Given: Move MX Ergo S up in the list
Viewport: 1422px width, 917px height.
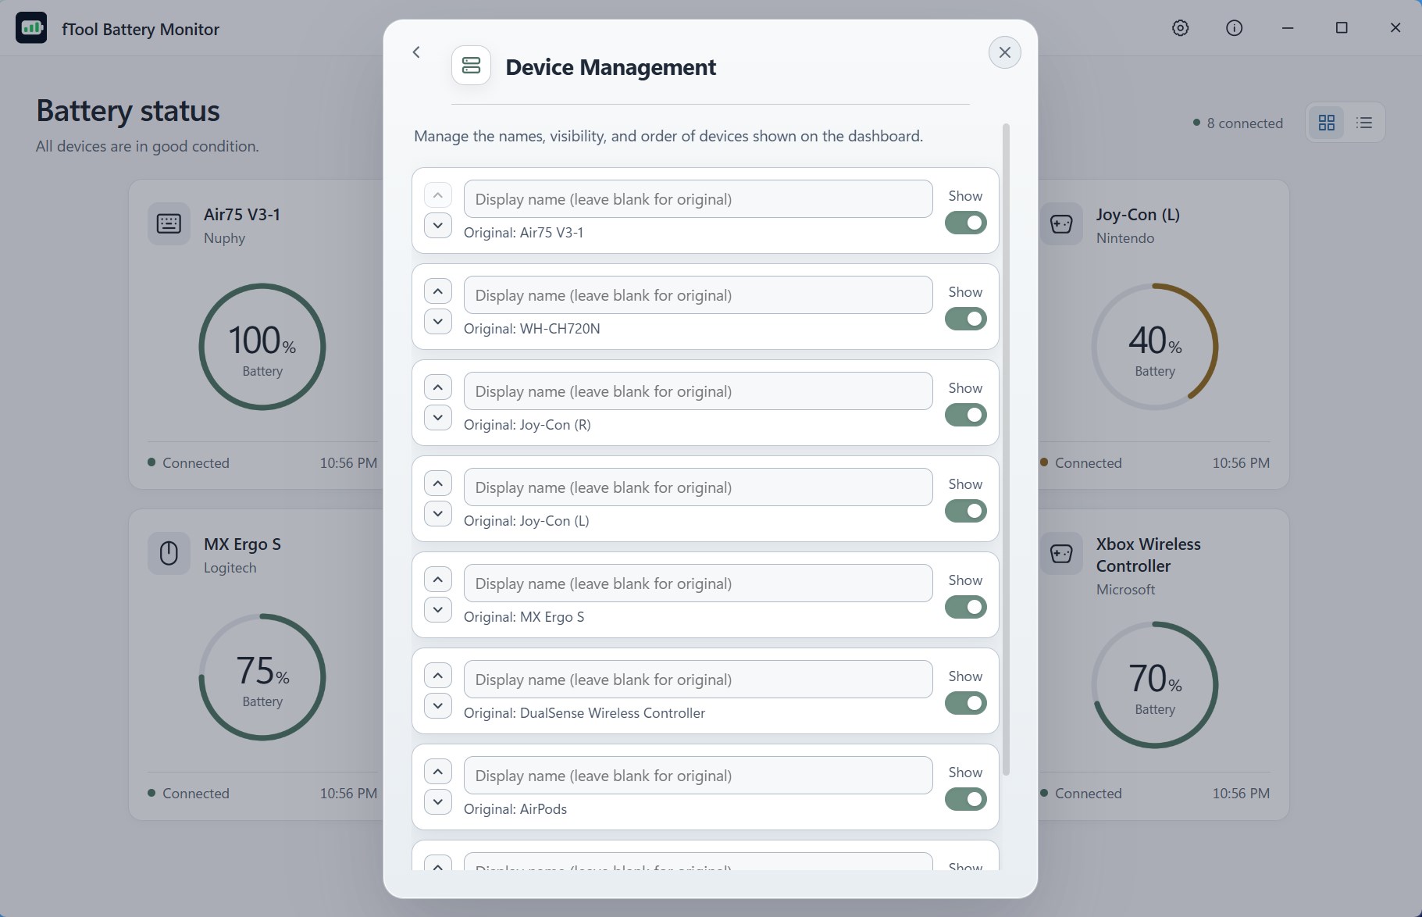Looking at the screenshot, I should tap(438, 580).
